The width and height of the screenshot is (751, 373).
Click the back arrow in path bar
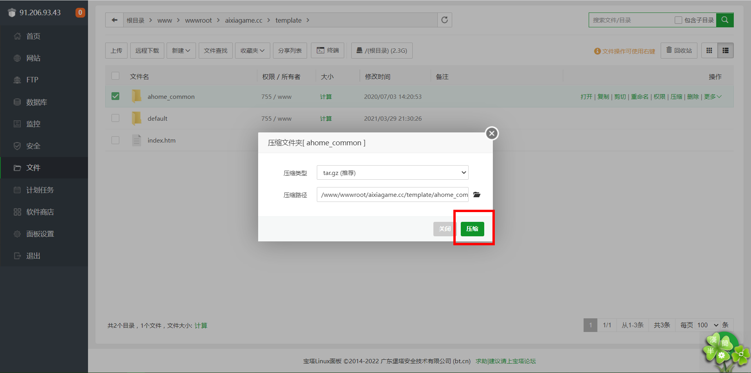[115, 20]
